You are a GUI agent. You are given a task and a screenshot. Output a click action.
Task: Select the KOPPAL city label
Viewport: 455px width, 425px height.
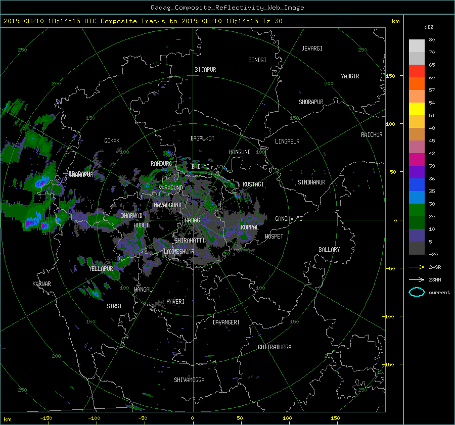point(250,227)
